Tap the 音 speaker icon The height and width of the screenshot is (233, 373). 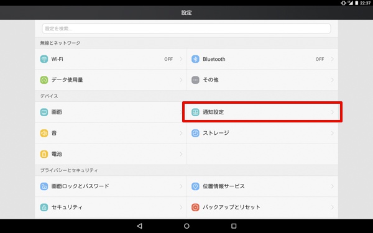[x=44, y=133]
